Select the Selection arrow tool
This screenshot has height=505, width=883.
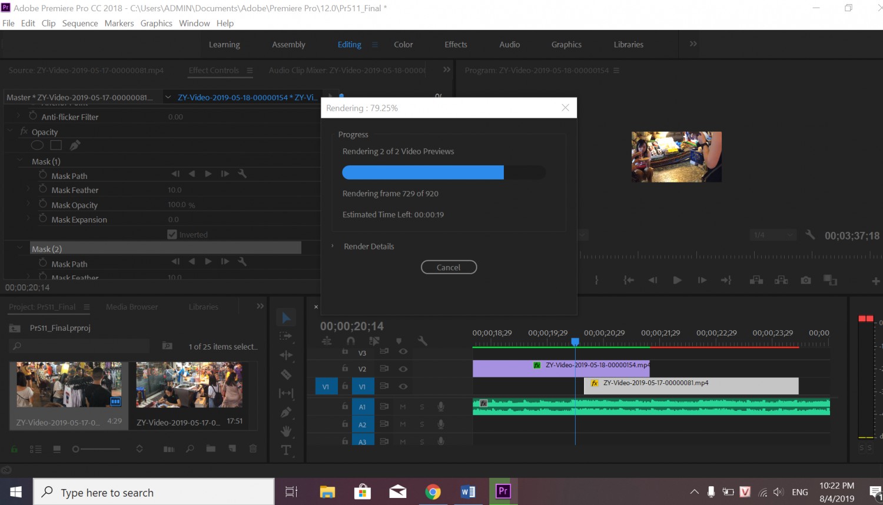pyautogui.click(x=286, y=318)
